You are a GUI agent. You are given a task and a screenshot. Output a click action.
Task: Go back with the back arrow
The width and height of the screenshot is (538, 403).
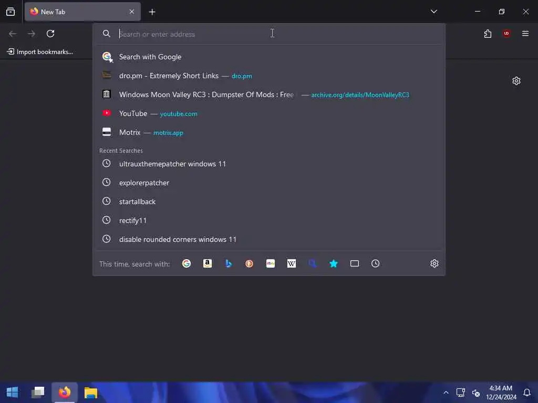[13, 34]
